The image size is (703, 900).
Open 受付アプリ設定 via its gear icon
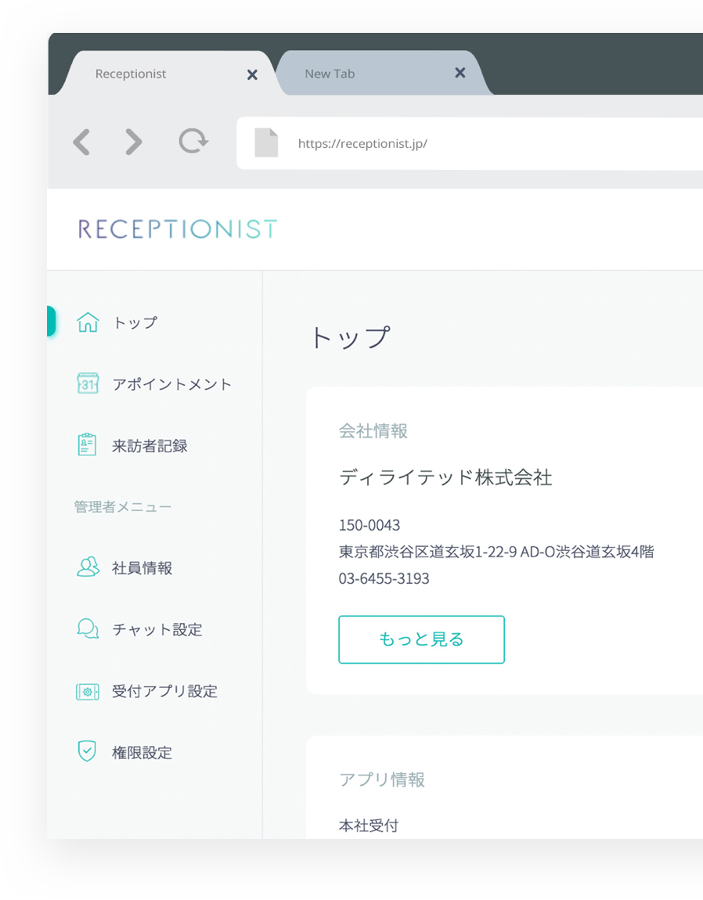[88, 691]
